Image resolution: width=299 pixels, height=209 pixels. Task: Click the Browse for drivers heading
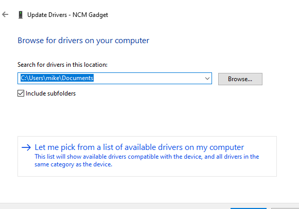83,41
